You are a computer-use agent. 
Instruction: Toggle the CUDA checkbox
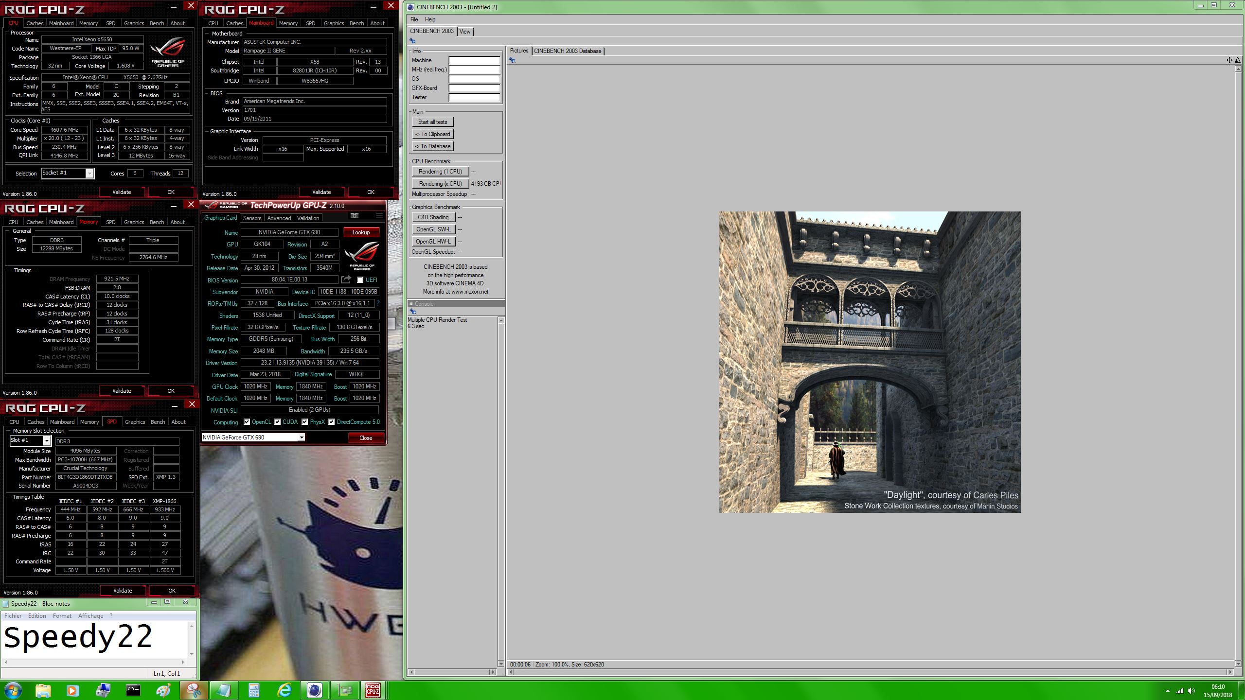[x=277, y=422]
